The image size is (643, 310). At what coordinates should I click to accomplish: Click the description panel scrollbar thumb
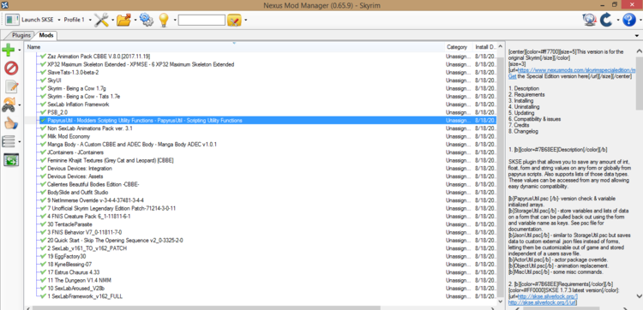[x=639, y=84]
